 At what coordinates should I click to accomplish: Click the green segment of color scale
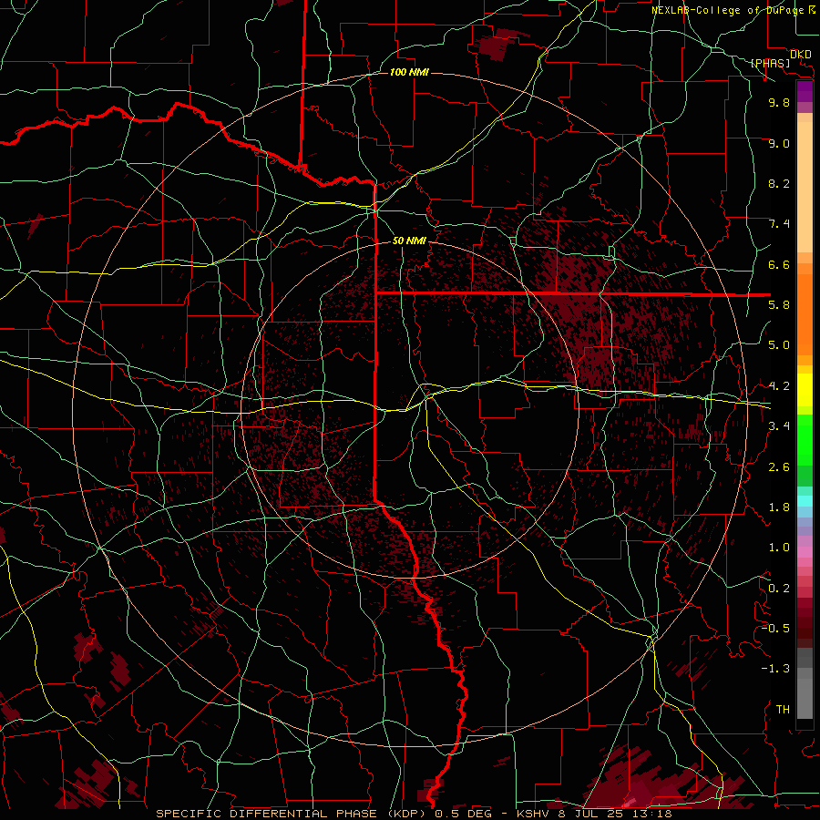coord(805,440)
